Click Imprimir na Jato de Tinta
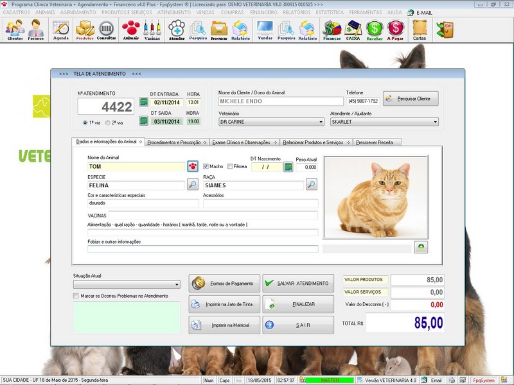This screenshot has height=385, width=514. tap(224, 304)
